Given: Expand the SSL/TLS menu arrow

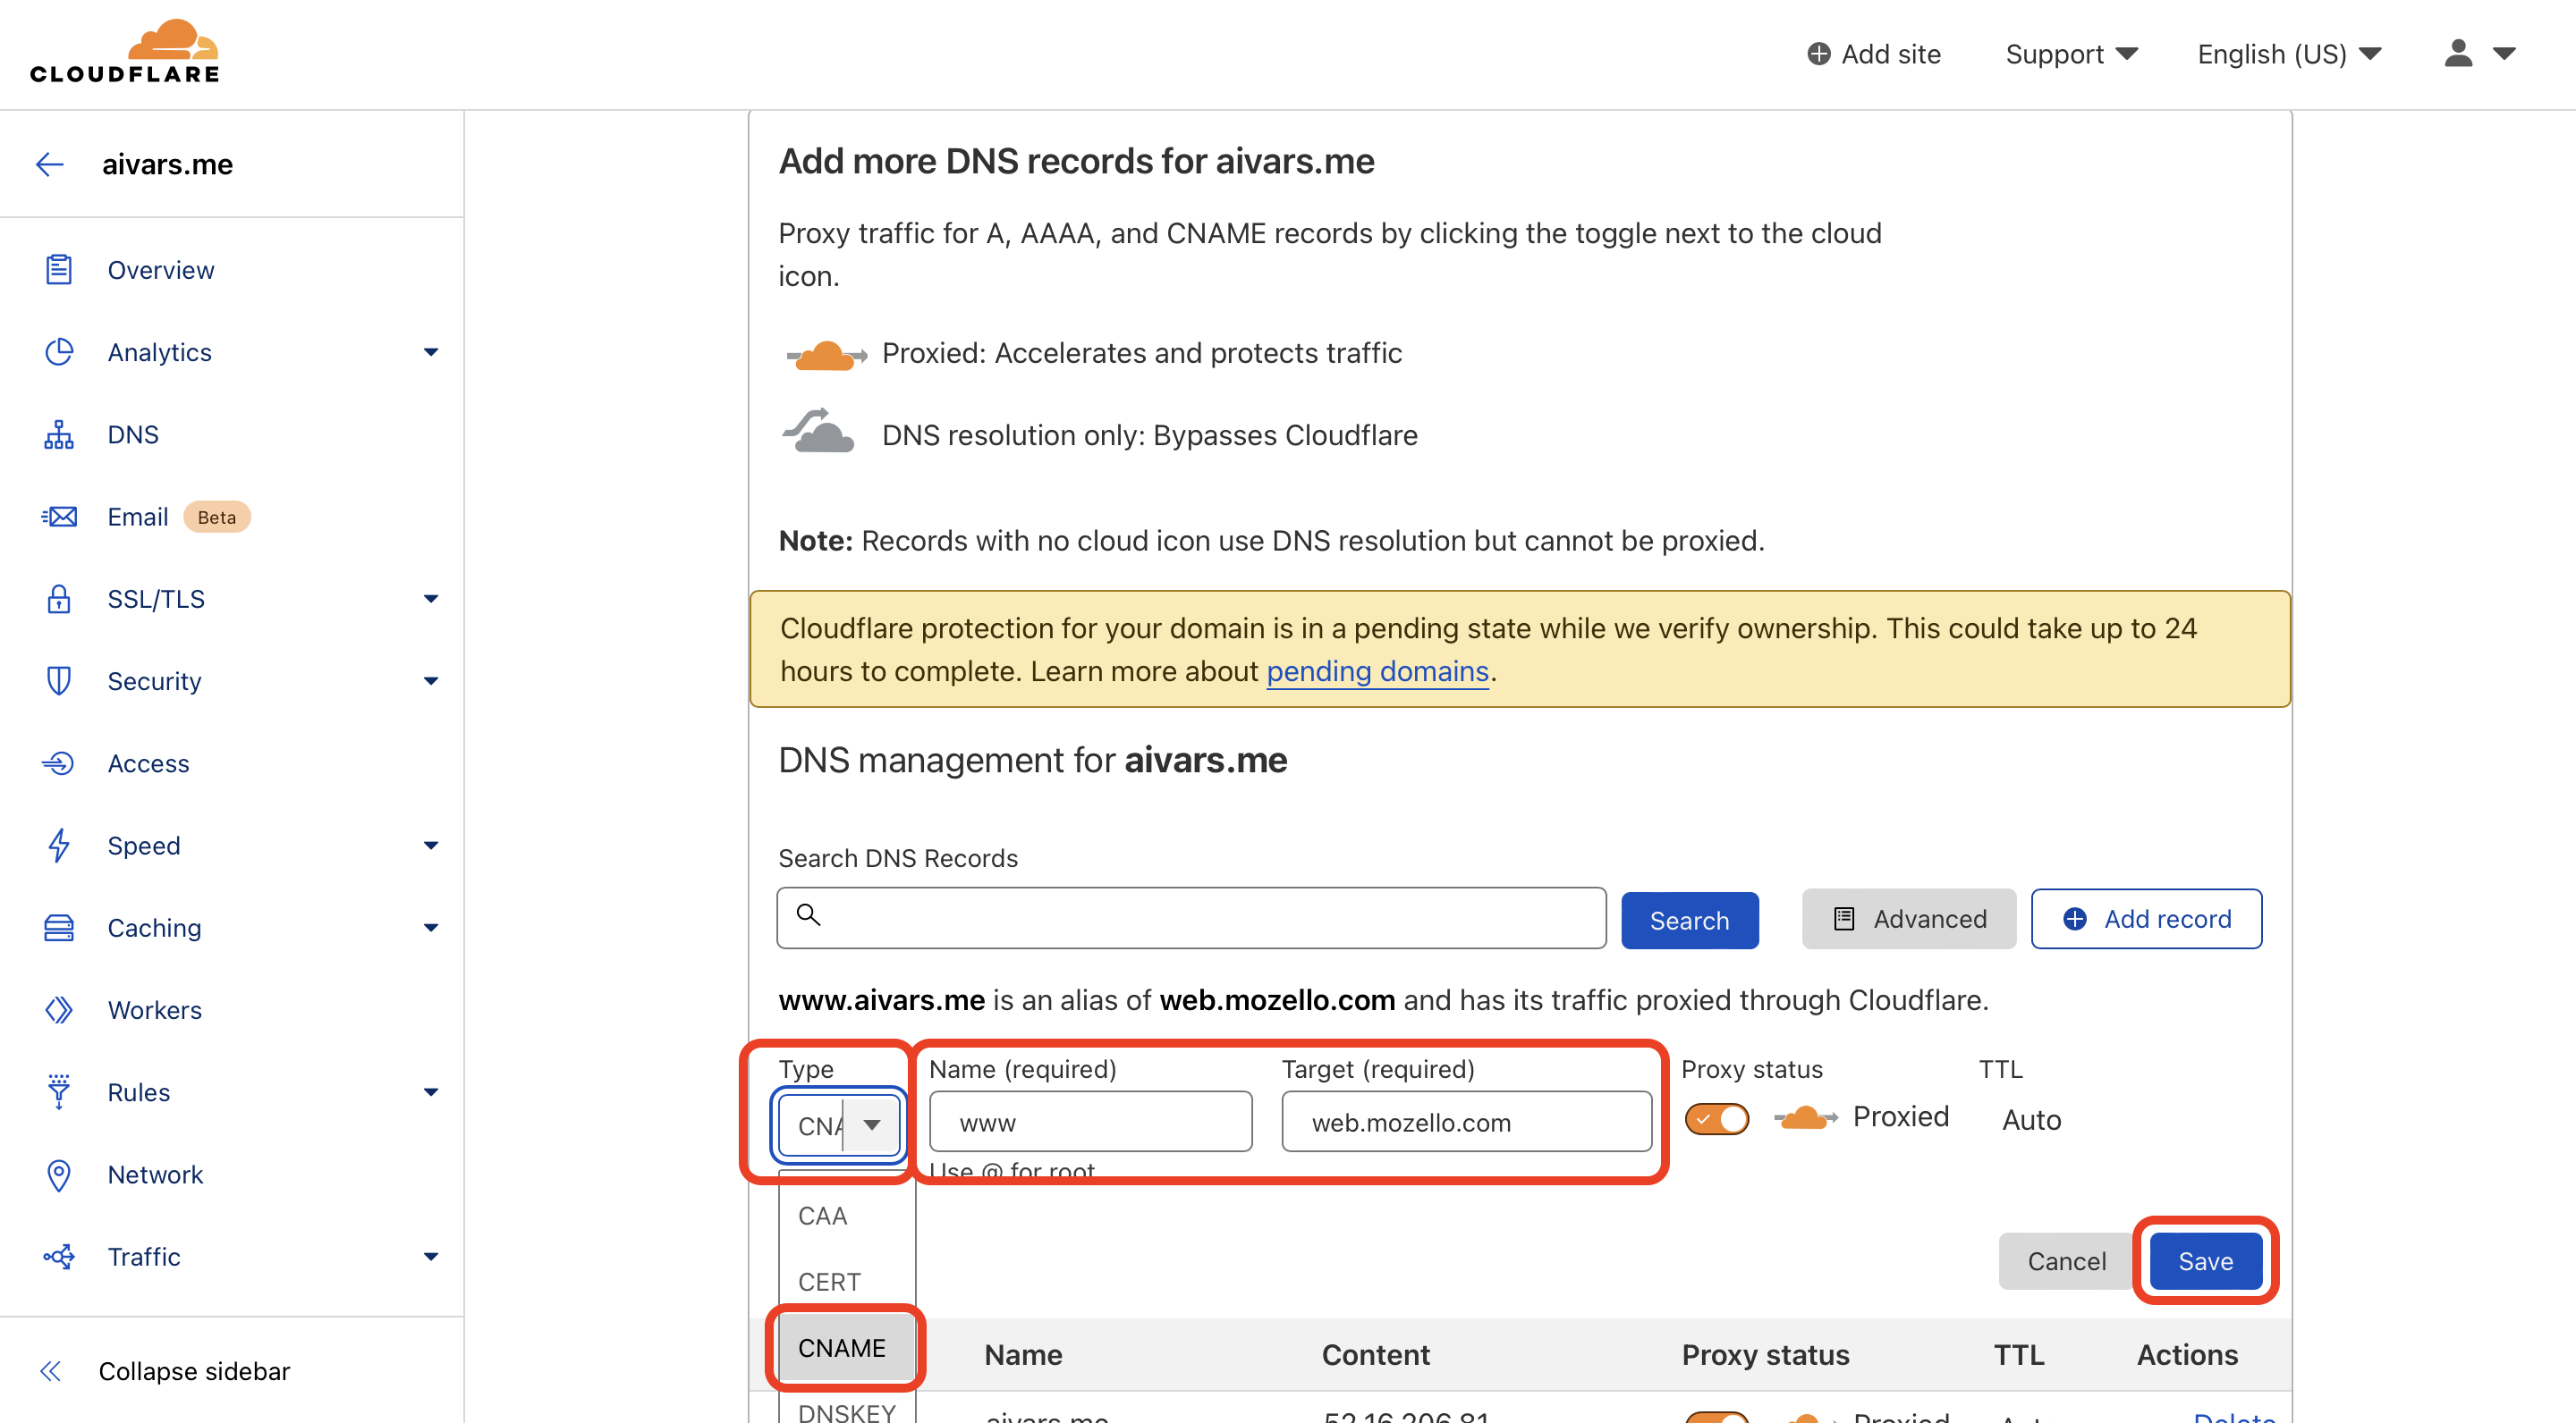Looking at the screenshot, I should coord(431,599).
